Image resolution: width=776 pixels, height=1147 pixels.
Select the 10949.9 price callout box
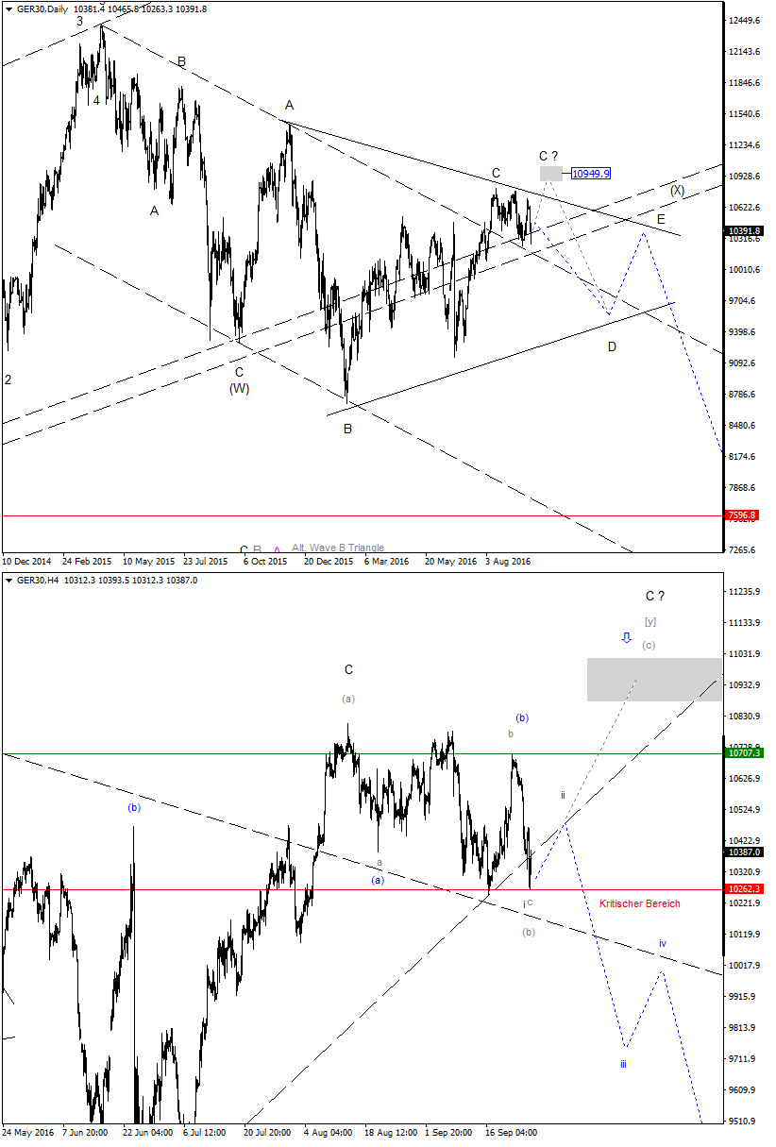click(x=592, y=173)
